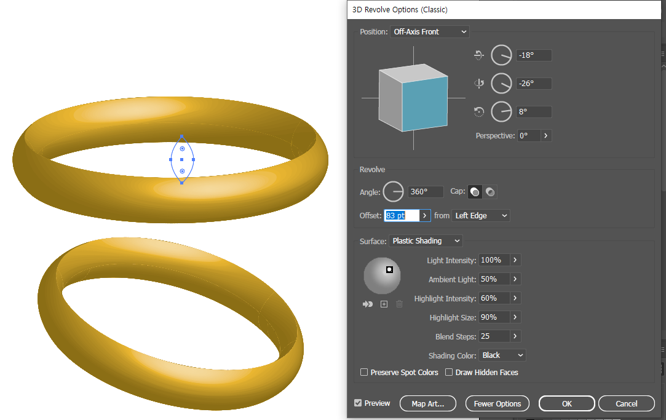Click the center point of selected path

(182, 160)
